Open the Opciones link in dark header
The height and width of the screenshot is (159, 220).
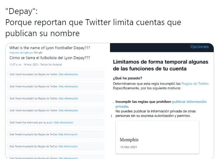coord(199,47)
